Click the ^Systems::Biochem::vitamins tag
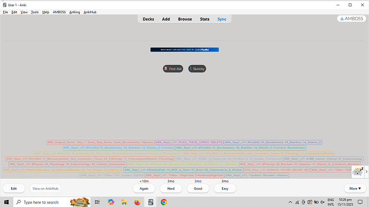The width and height of the screenshot is (369, 207). click(257, 175)
